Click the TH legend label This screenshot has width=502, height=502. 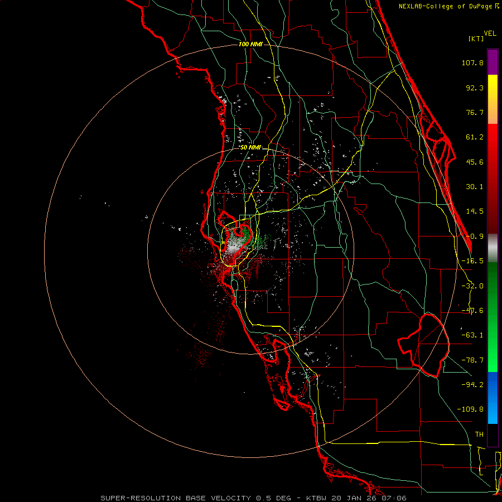pyautogui.click(x=479, y=435)
